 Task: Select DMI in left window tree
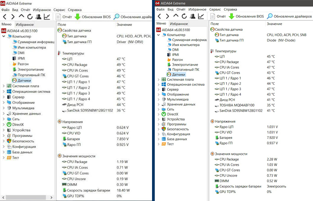[x=18, y=53]
